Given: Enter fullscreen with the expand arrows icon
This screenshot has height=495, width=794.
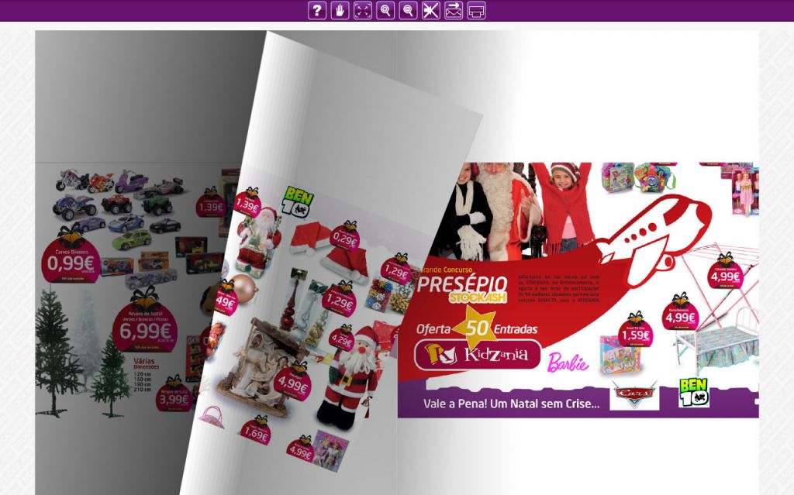Looking at the screenshot, I should pyautogui.click(x=362, y=10).
